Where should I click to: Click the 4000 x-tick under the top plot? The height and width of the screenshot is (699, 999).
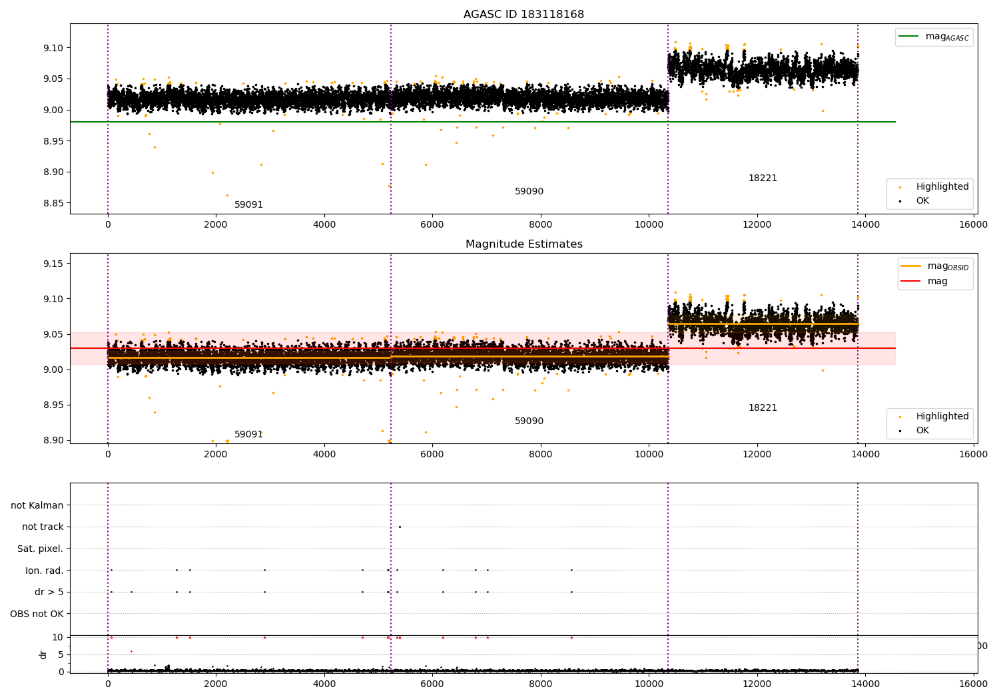pos(324,225)
